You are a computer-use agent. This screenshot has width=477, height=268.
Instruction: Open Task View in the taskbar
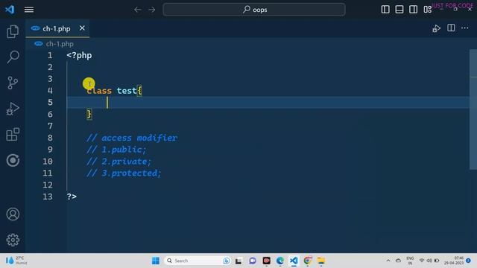click(x=238, y=261)
